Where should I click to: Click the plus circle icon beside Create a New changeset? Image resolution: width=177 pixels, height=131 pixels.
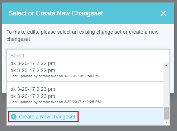point(14,117)
